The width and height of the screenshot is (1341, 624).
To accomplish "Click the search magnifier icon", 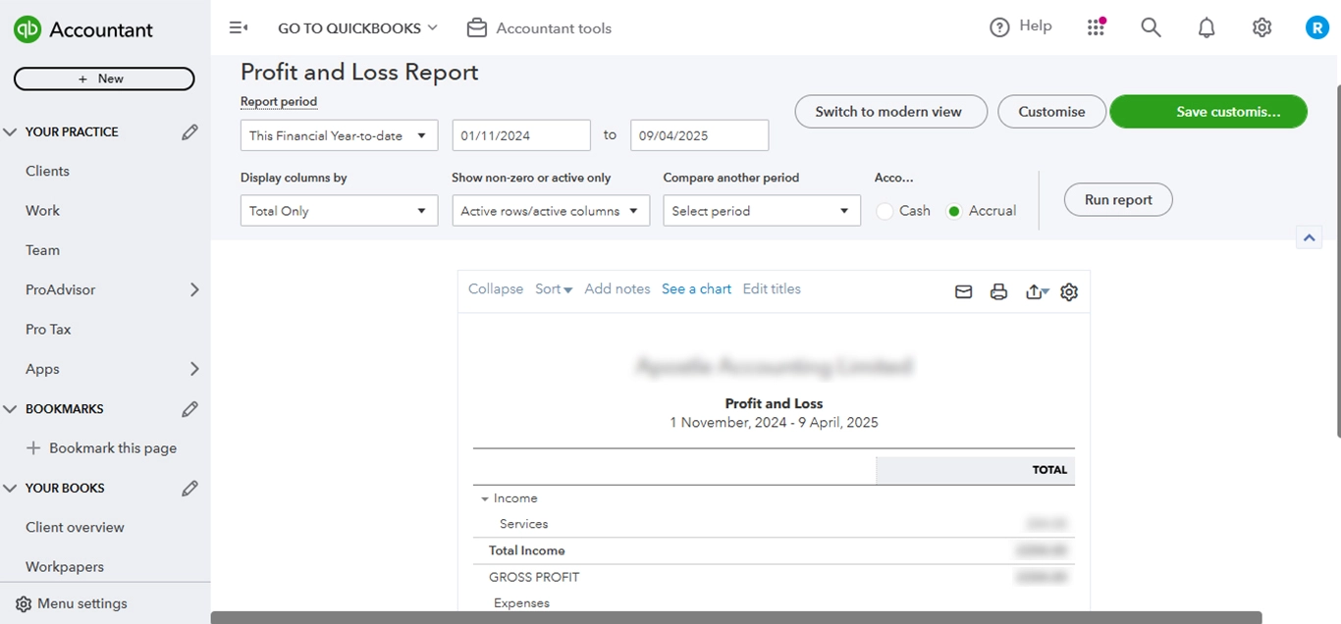I will pyautogui.click(x=1150, y=27).
